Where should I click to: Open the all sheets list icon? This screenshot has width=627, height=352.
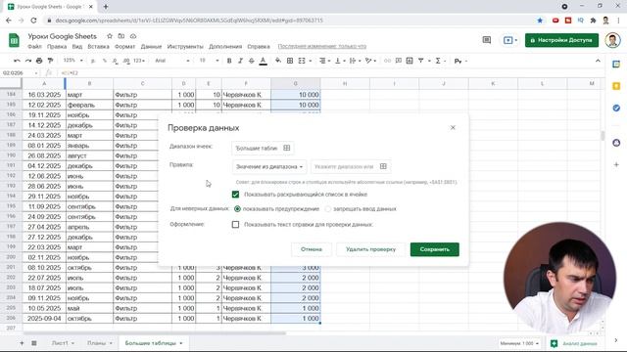pyautogui.click(x=34, y=343)
